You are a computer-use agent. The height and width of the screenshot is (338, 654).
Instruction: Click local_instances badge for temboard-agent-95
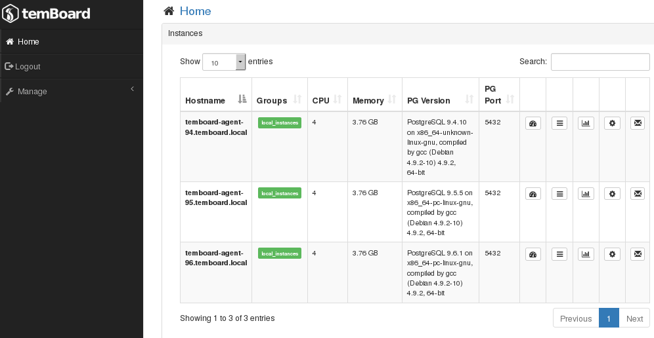coord(280,193)
